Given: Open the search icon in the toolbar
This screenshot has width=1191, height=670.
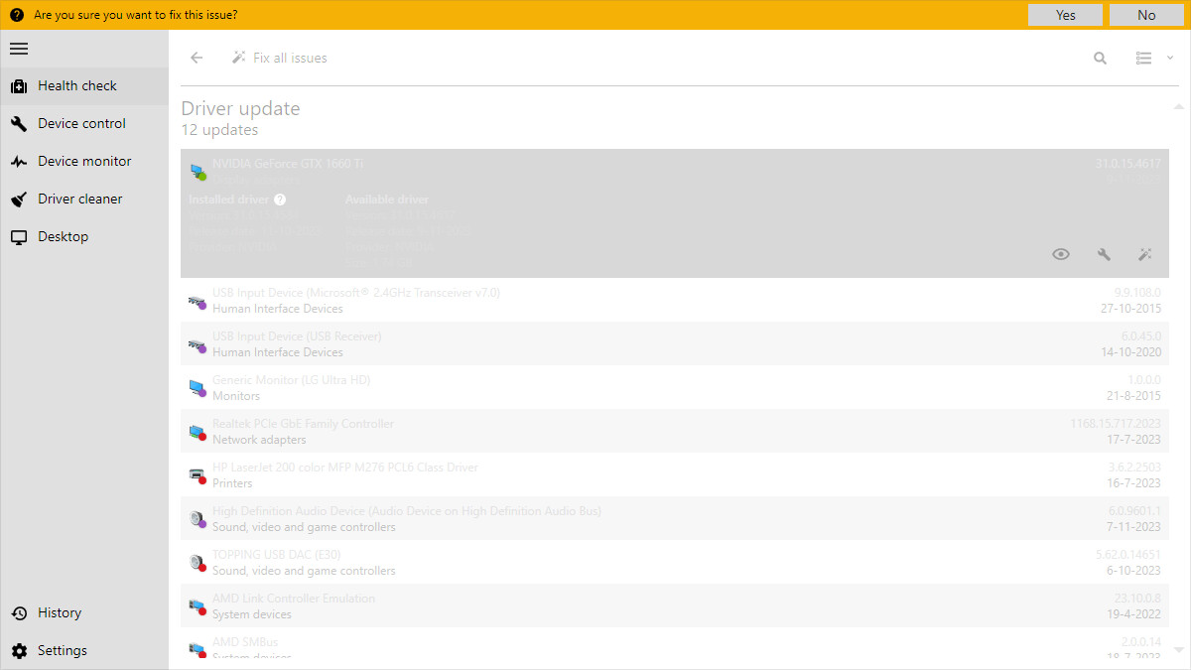Looking at the screenshot, I should pos(1100,58).
